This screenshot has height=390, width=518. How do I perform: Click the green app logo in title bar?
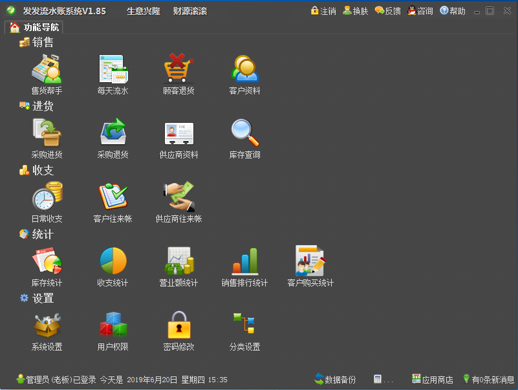(x=11, y=10)
